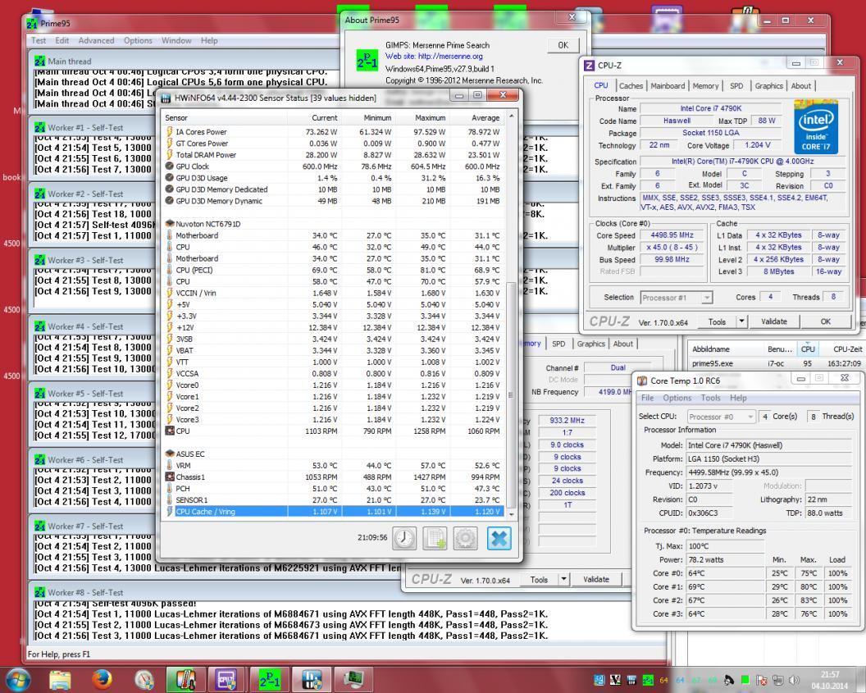The height and width of the screenshot is (693, 866).
Task: Open the Prime95 Window menu
Action: [176, 40]
